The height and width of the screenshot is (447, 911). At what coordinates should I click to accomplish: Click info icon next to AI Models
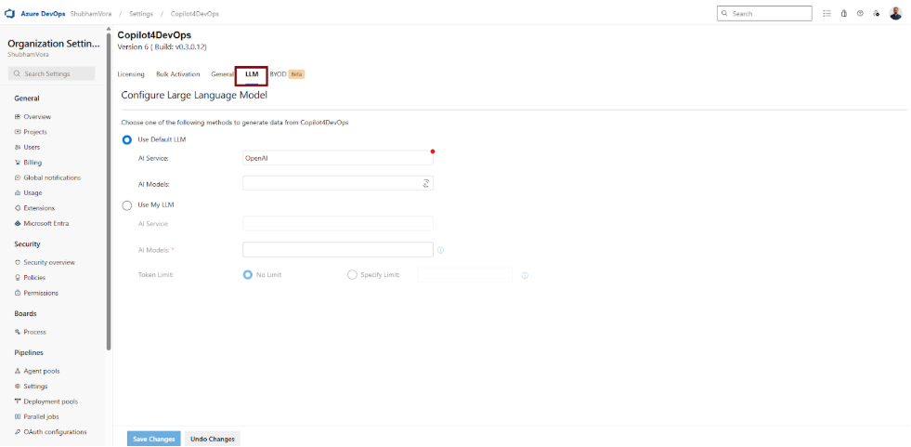coord(440,250)
